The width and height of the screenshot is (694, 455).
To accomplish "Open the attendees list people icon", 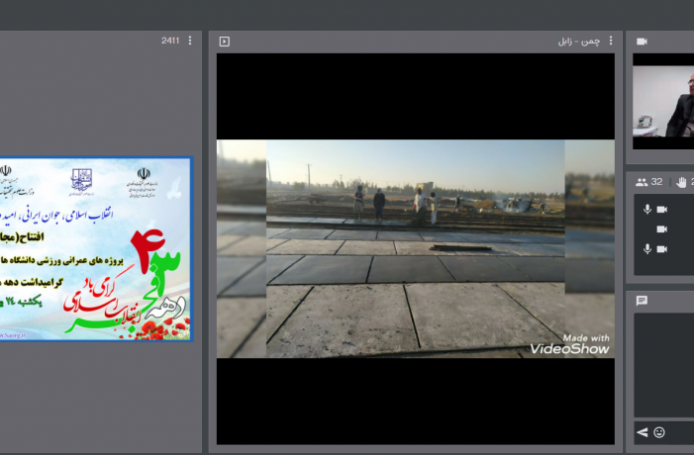I will [642, 182].
